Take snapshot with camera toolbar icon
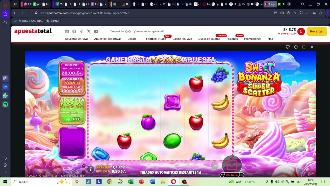This screenshot has width=330, height=186. point(282,13)
